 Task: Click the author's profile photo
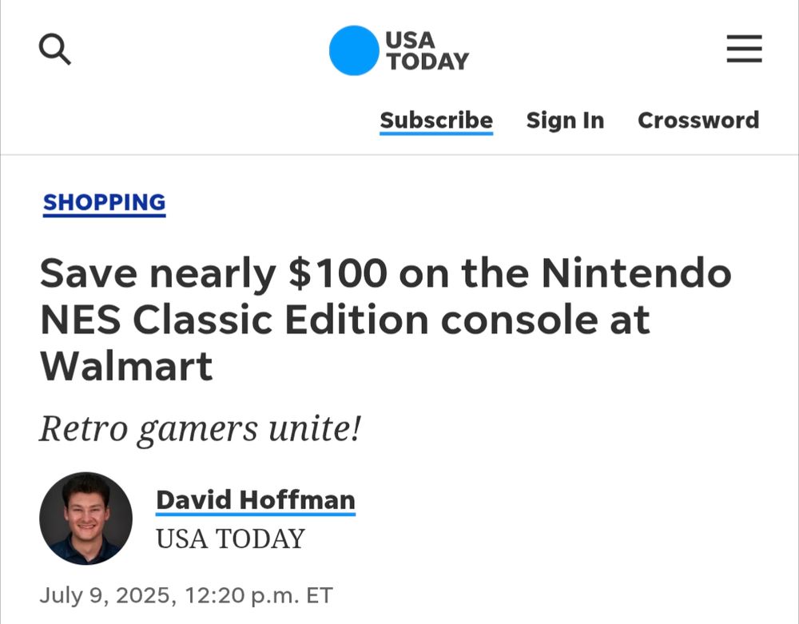(85, 518)
